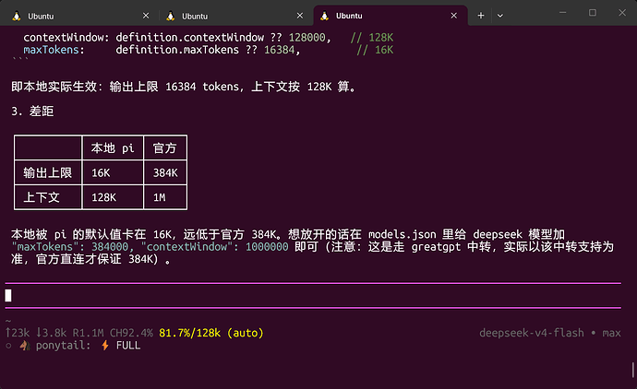Viewport: 637px width, 389px height.
Task: Click the vertical scrollbar thumb at right edge
Action: tap(633, 370)
